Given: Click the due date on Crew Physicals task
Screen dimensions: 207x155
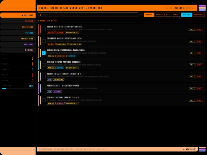Looking at the screenshot, I should click(72, 103).
